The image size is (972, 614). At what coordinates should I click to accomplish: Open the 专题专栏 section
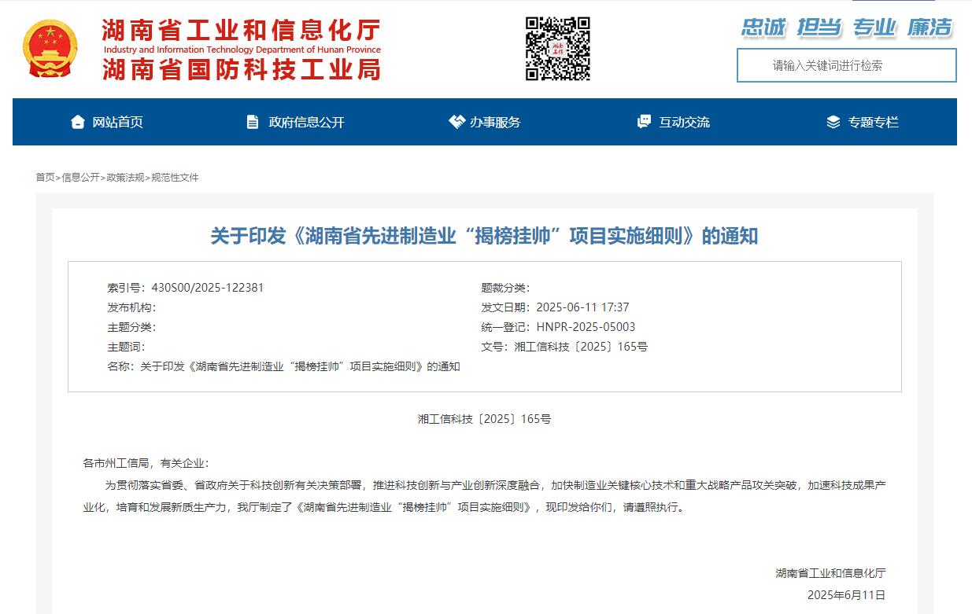873,122
